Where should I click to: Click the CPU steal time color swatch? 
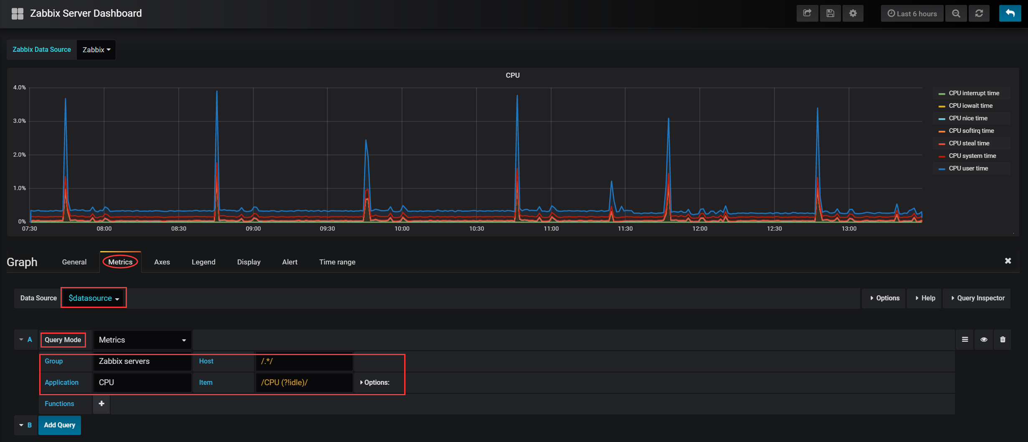click(x=942, y=144)
